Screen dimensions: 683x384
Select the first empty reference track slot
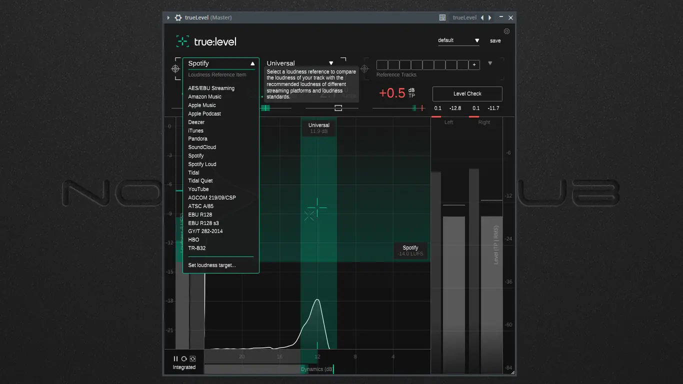382,65
